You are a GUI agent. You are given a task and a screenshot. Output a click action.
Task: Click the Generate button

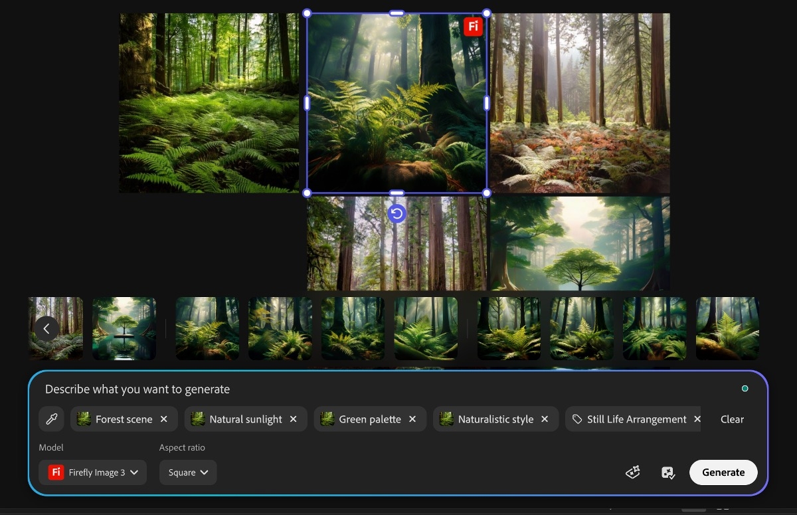point(723,472)
